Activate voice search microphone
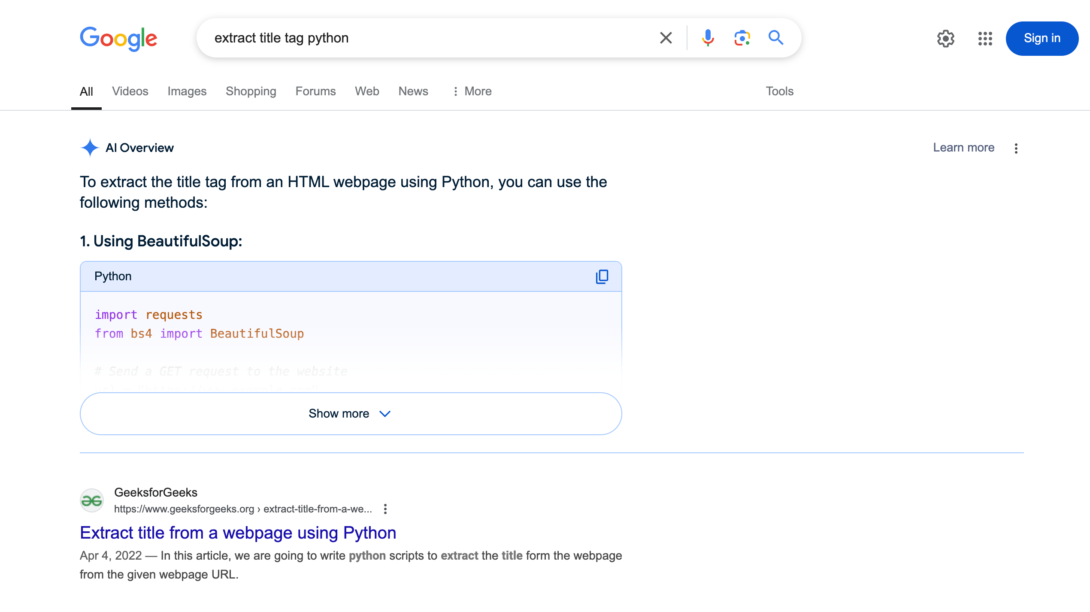This screenshot has width=1090, height=612. pos(708,38)
